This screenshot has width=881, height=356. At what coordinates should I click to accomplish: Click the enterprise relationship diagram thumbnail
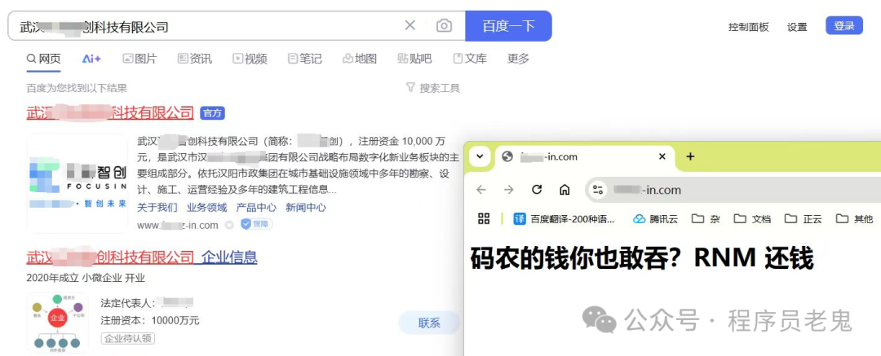point(58,323)
